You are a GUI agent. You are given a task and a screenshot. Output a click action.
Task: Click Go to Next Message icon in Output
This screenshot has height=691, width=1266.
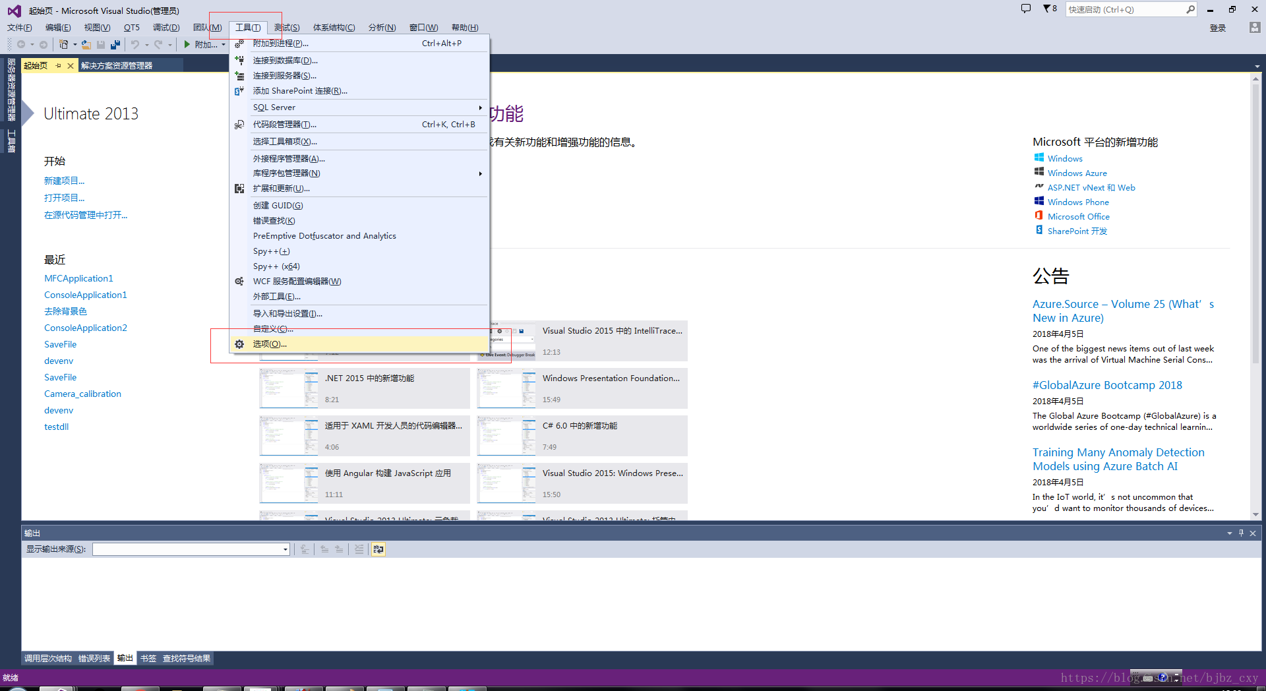click(x=339, y=549)
